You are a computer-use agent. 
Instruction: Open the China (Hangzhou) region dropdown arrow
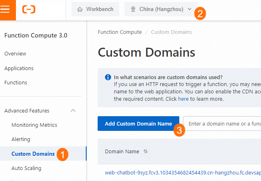[189, 9]
